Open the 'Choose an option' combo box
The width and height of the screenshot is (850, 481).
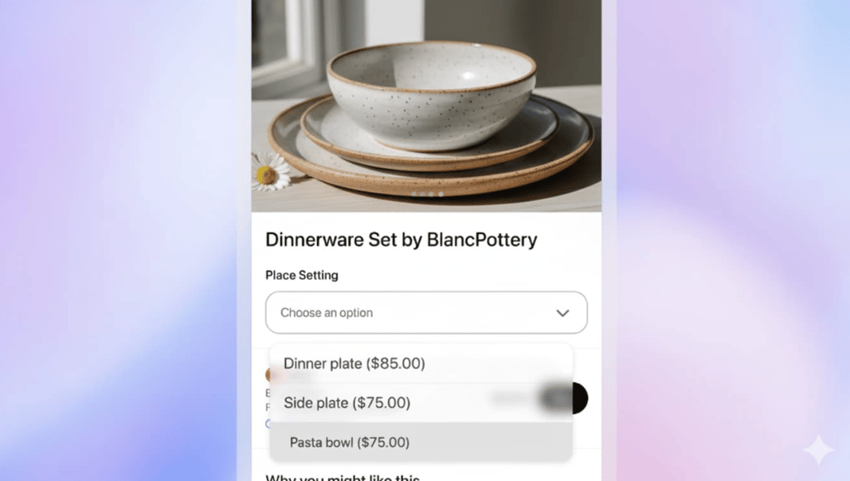[x=426, y=312]
